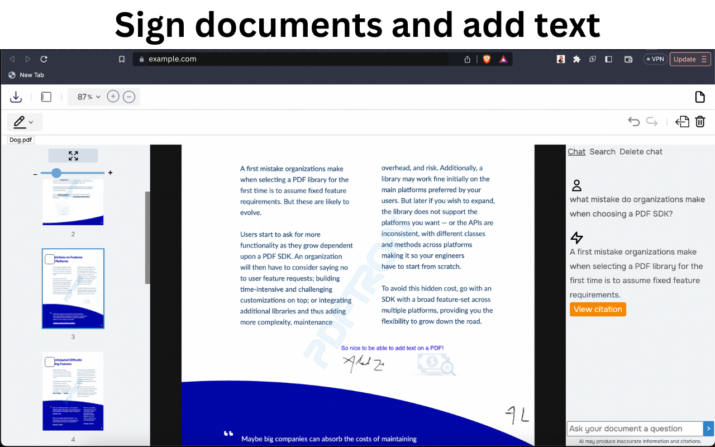Download the PDF document

(16, 97)
